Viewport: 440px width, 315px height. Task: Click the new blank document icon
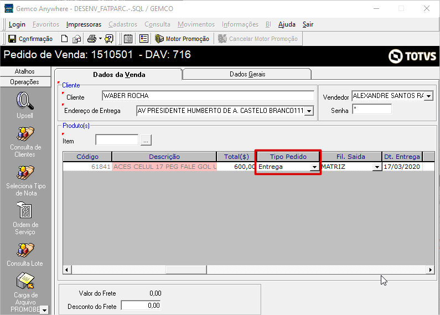[65, 39]
